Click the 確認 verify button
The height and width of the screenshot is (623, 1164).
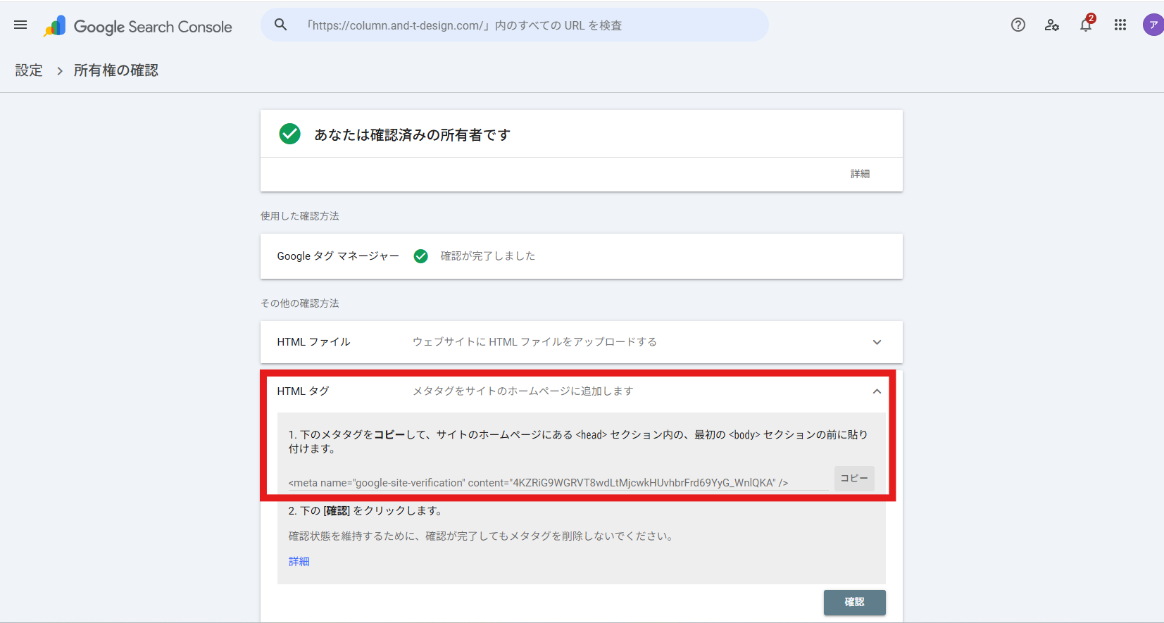(854, 602)
